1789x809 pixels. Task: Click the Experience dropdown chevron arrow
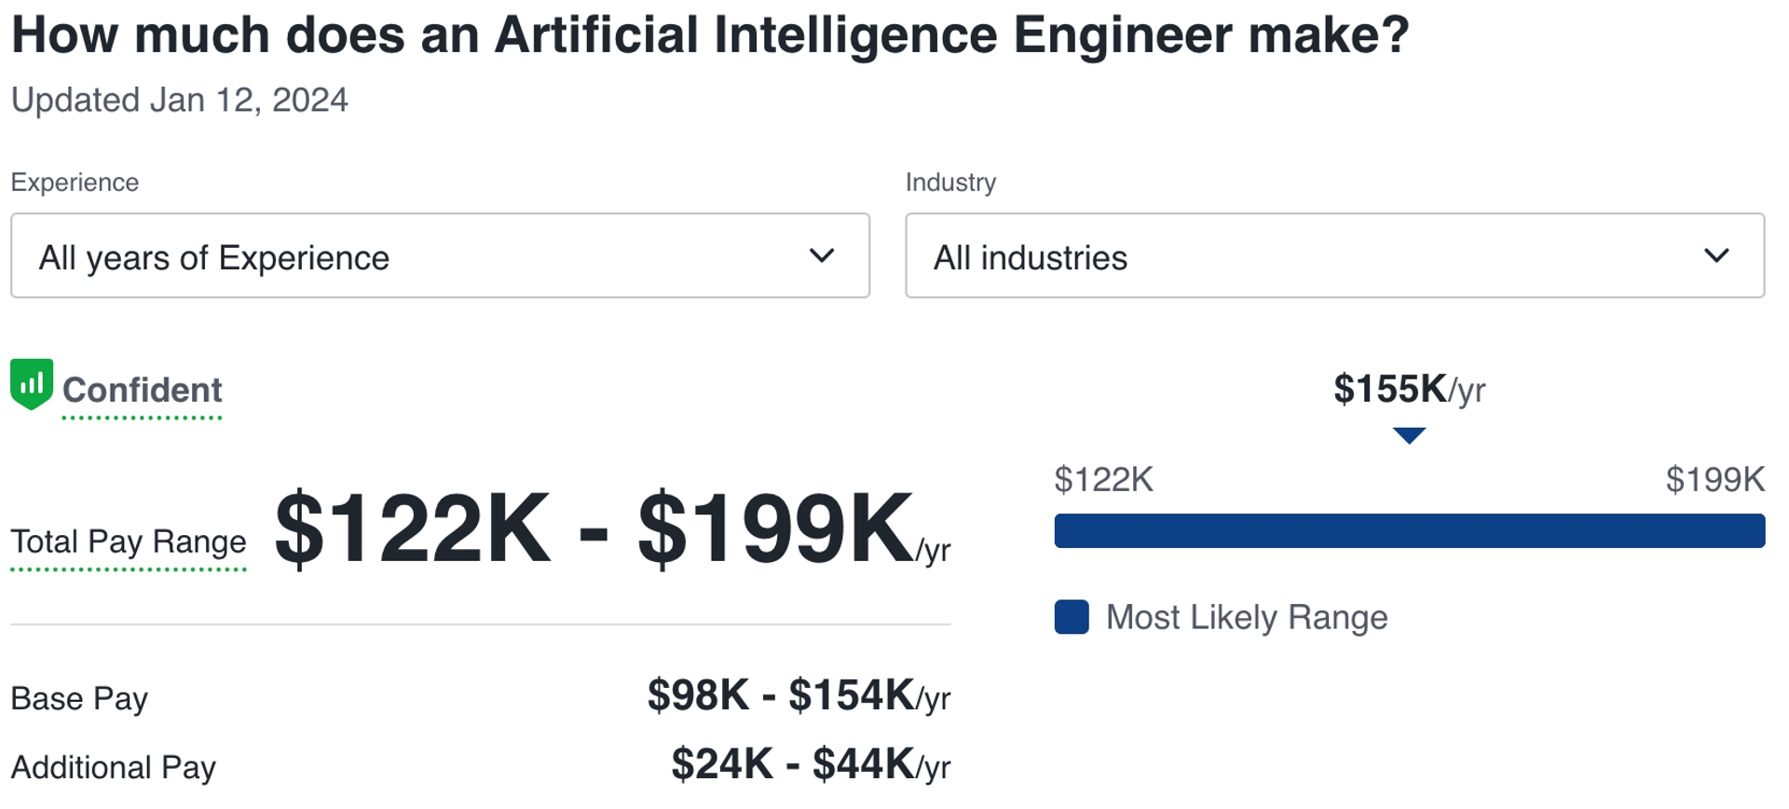pyautogui.click(x=821, y=255)
